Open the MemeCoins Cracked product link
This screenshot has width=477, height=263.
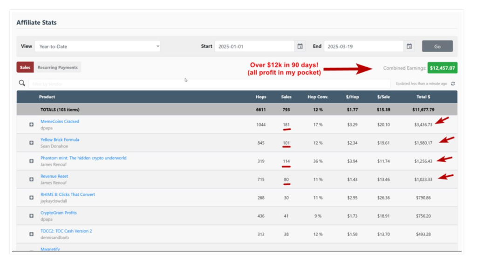coord(60,121)
